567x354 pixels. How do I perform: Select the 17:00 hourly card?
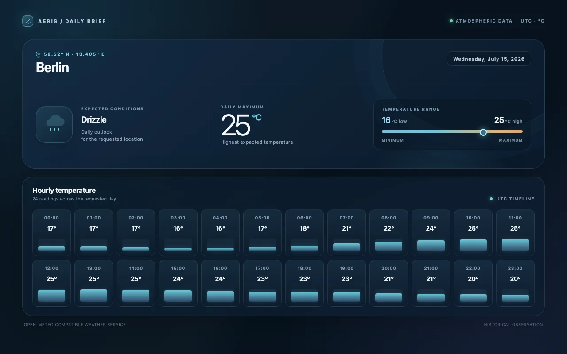click(x=262, y=283)
